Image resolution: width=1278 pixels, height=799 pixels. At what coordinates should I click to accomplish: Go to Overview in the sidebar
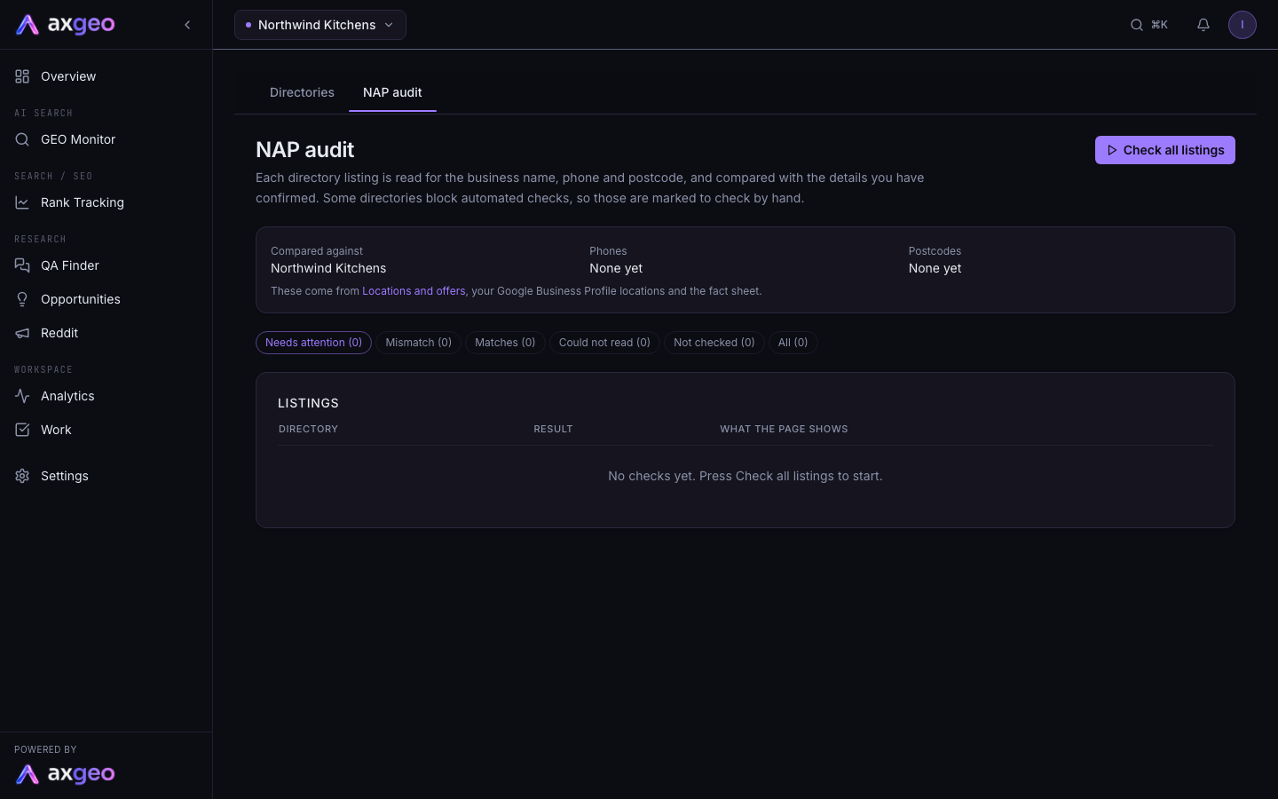pyautogui.click(x=106, y=76)
